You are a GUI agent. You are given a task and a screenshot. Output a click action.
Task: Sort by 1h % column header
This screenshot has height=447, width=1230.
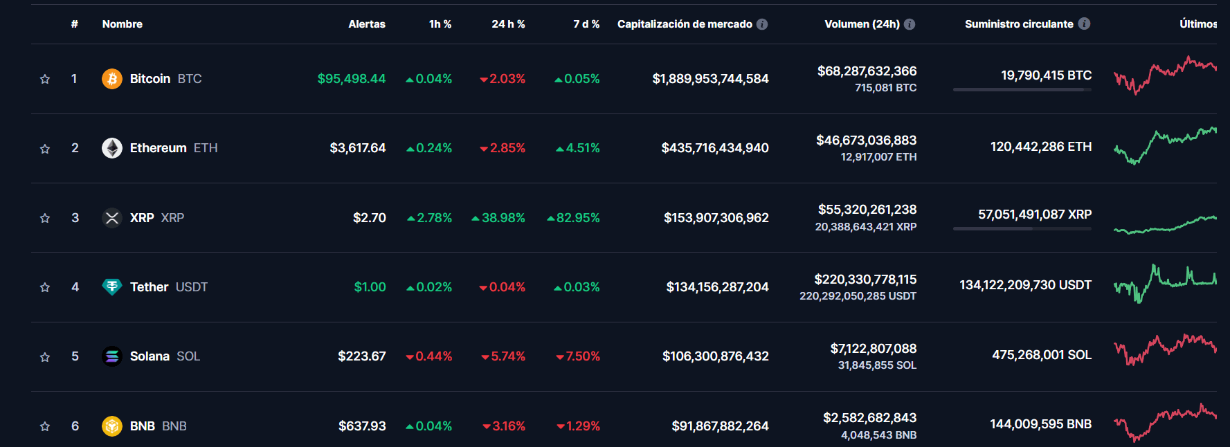tap(440, 24)
